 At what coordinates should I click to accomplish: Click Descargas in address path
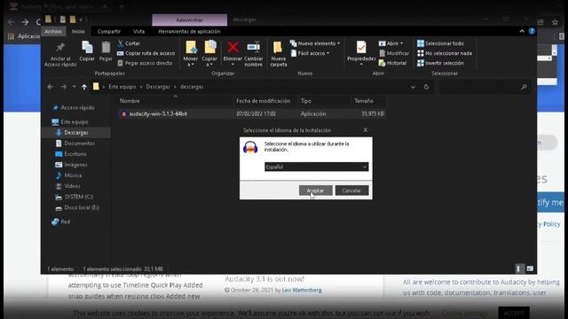click(x=158, y=87)
